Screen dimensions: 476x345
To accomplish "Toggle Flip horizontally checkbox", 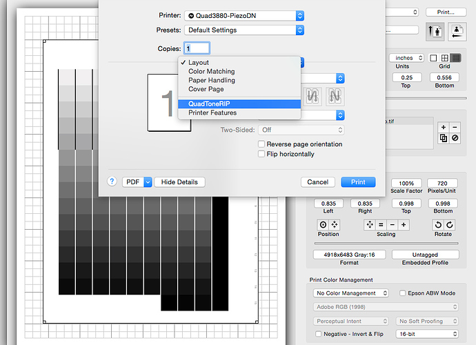I will pyautogui.click(x=261, y=154).
